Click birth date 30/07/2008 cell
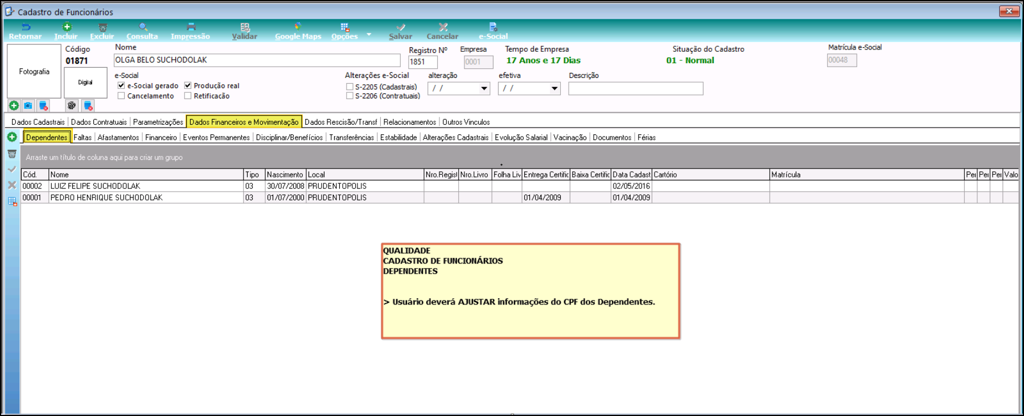 coord(286,186)
